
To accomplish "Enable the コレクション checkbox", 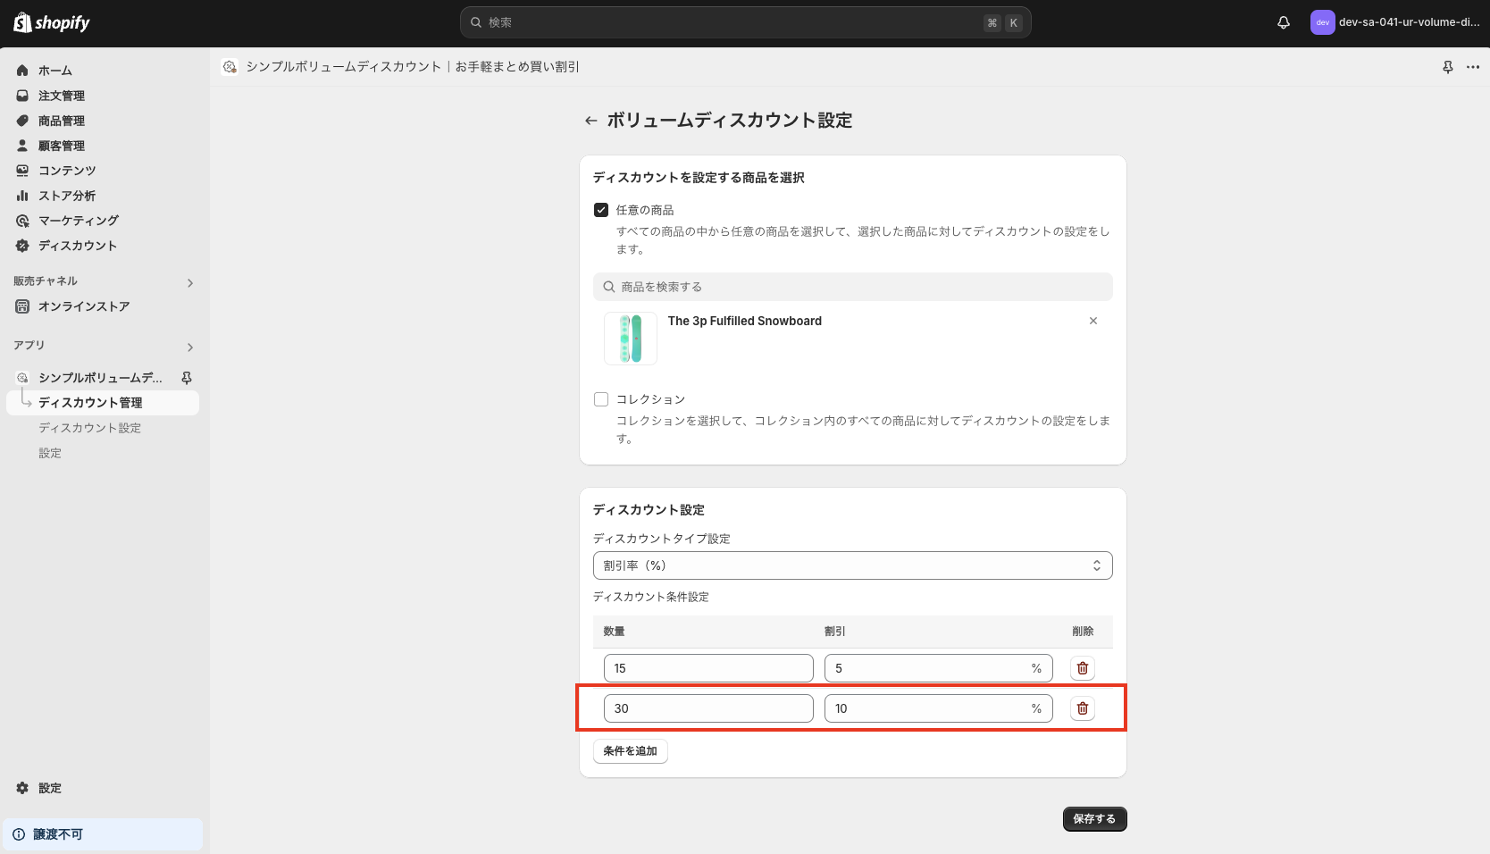I will [x=600, y=398].
